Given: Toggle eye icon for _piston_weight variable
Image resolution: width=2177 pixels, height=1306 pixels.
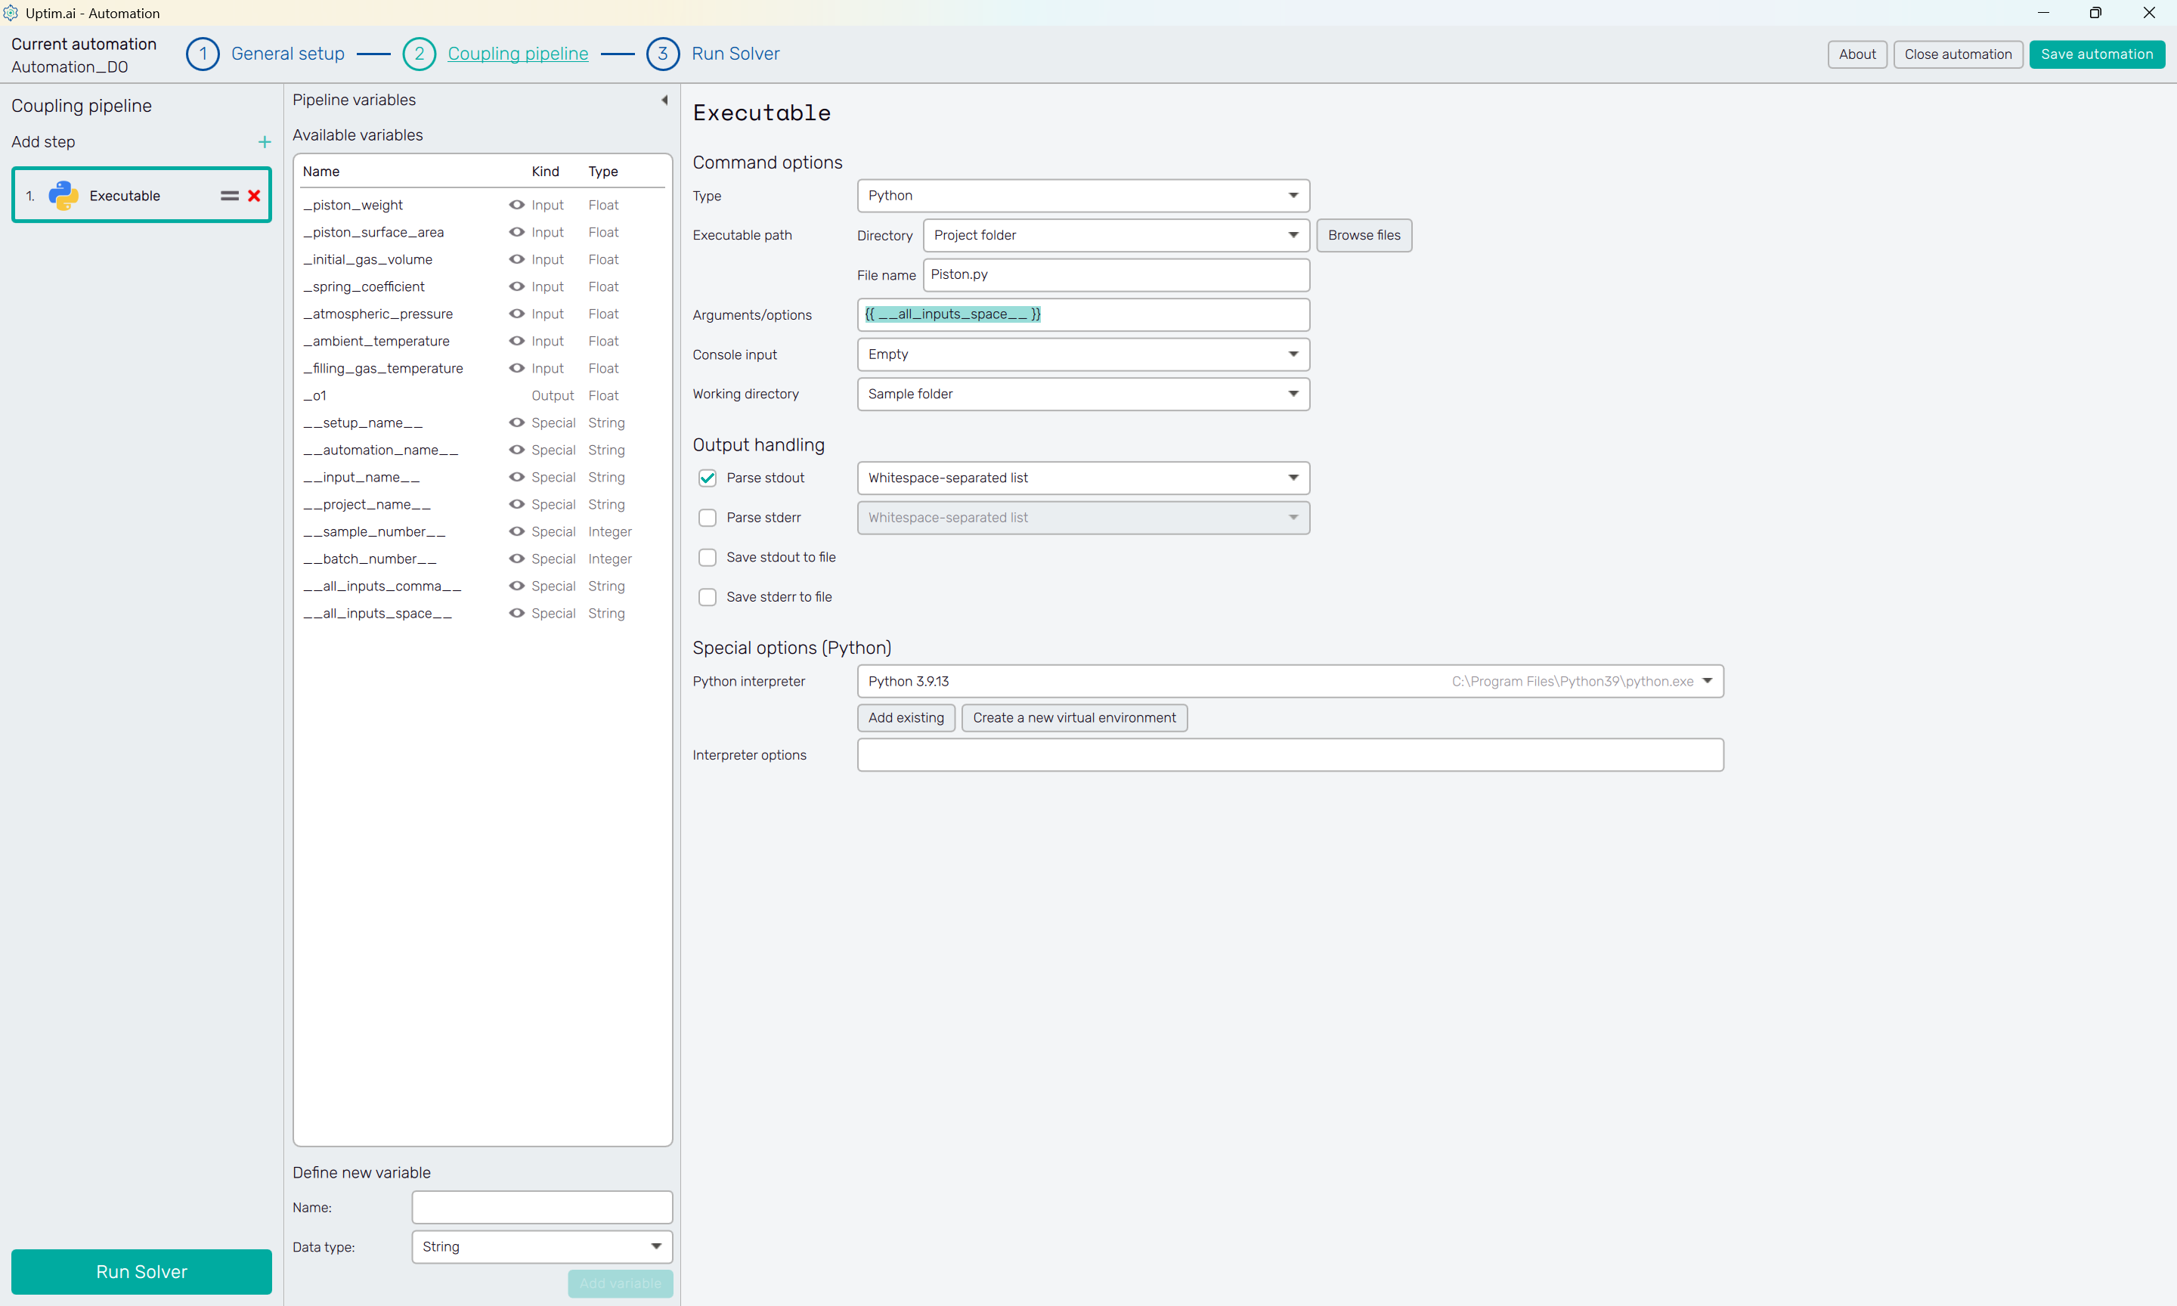Looking at the screenshot, I should point(516,204).
